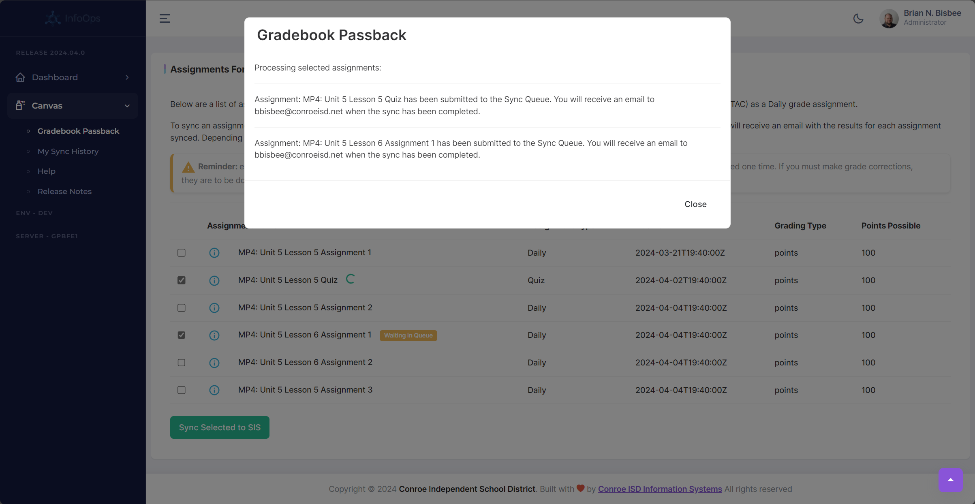Open My Sync History page
Screen dimensions: 975x504
68,151
